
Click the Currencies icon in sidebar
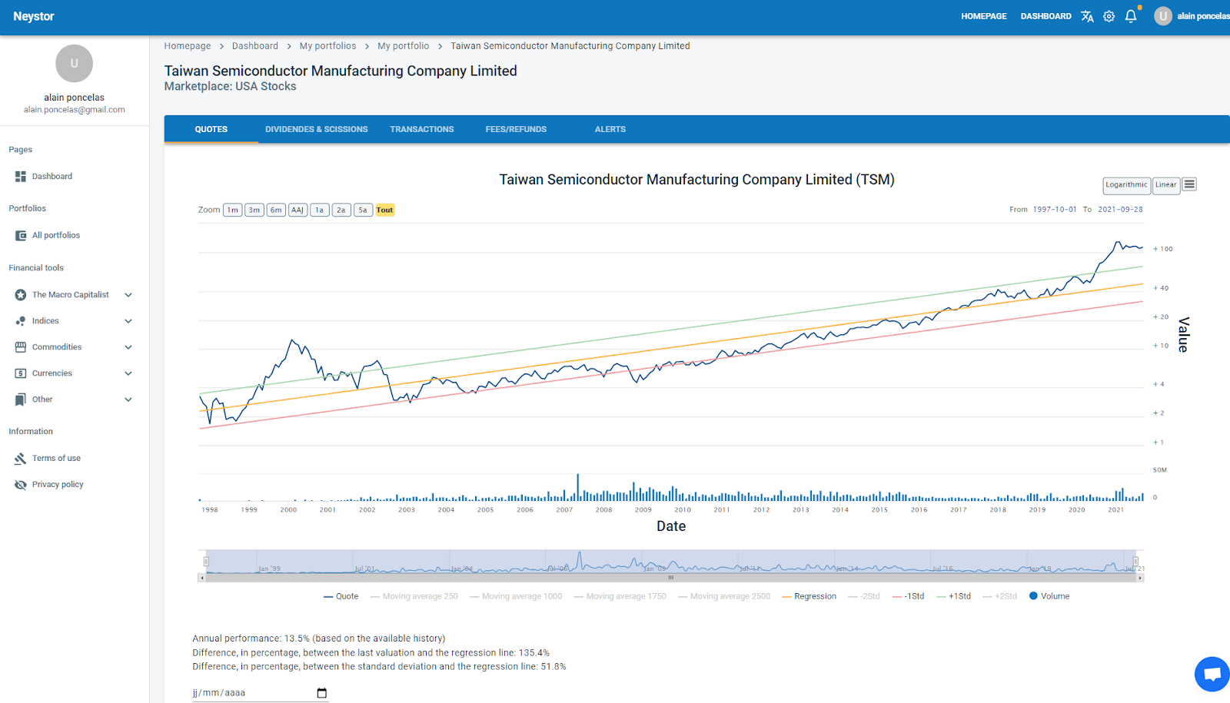tap(21, 373)
